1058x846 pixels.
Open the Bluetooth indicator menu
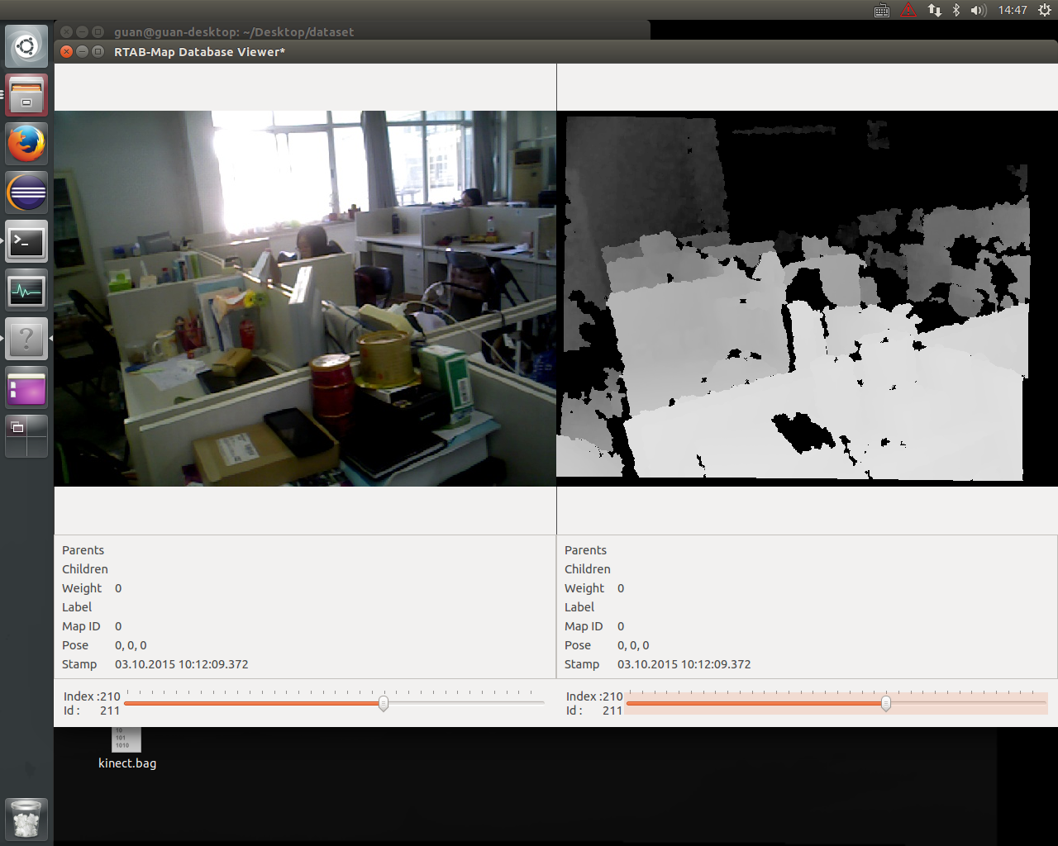(956, 10)
